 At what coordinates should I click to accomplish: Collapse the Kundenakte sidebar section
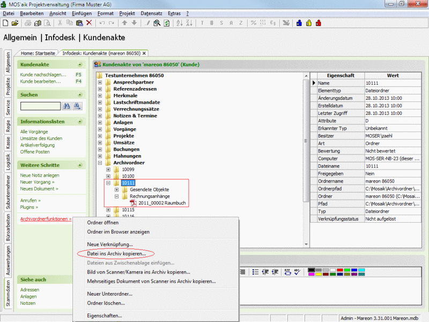[80, 64]
